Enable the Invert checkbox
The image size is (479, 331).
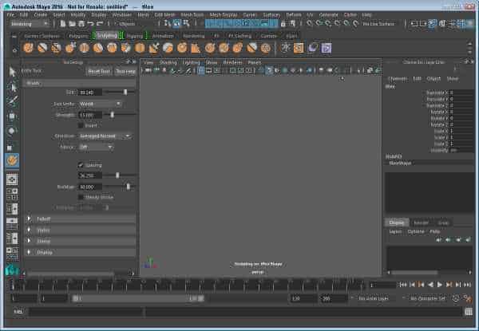[81, 125]
